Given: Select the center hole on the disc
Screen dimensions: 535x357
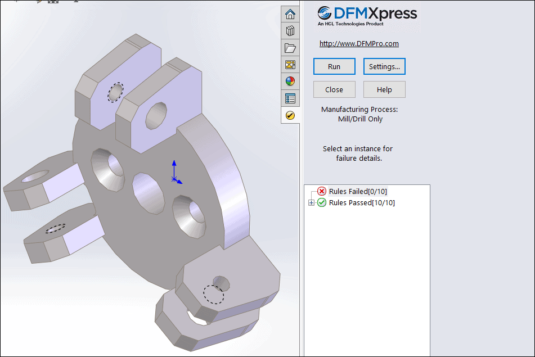Looking at the screenshot, I should [x=149, y=193].
